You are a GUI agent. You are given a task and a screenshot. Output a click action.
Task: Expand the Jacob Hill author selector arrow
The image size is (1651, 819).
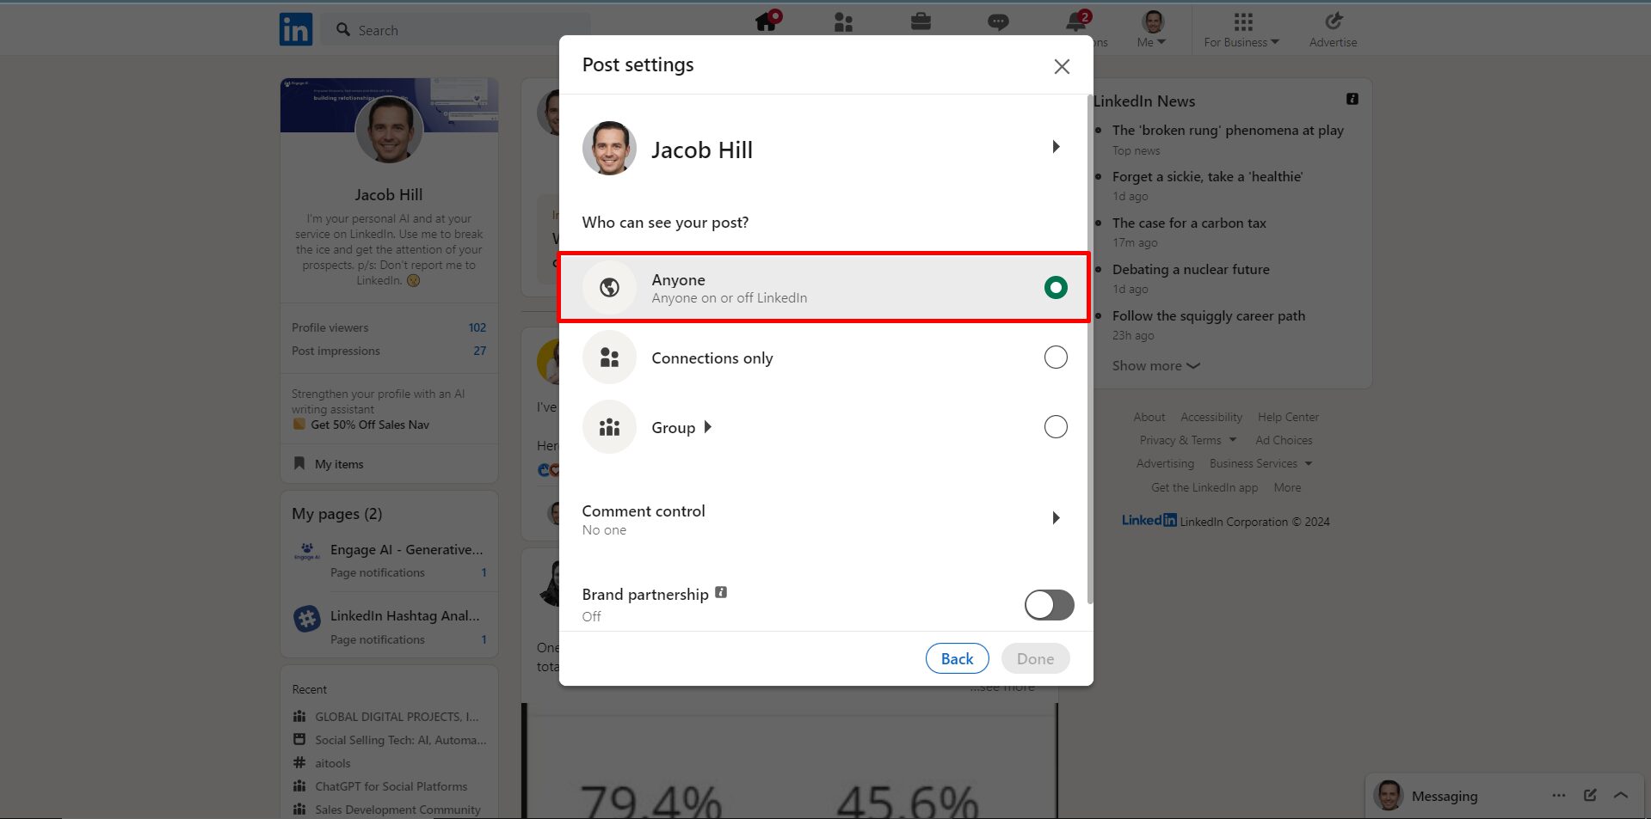point(1056,147)
